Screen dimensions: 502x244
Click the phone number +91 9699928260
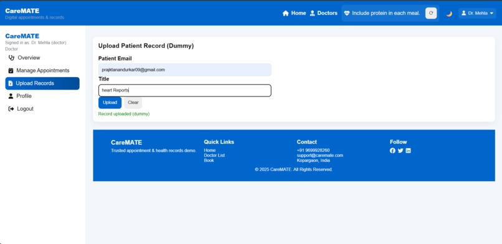tap(313, 150)
